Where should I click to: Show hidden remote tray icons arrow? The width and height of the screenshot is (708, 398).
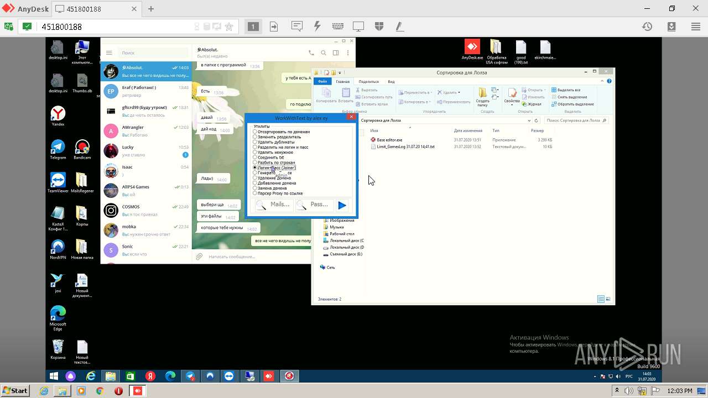coord(595,376)
